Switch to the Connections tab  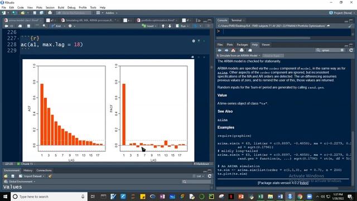(x=44, y=170)
